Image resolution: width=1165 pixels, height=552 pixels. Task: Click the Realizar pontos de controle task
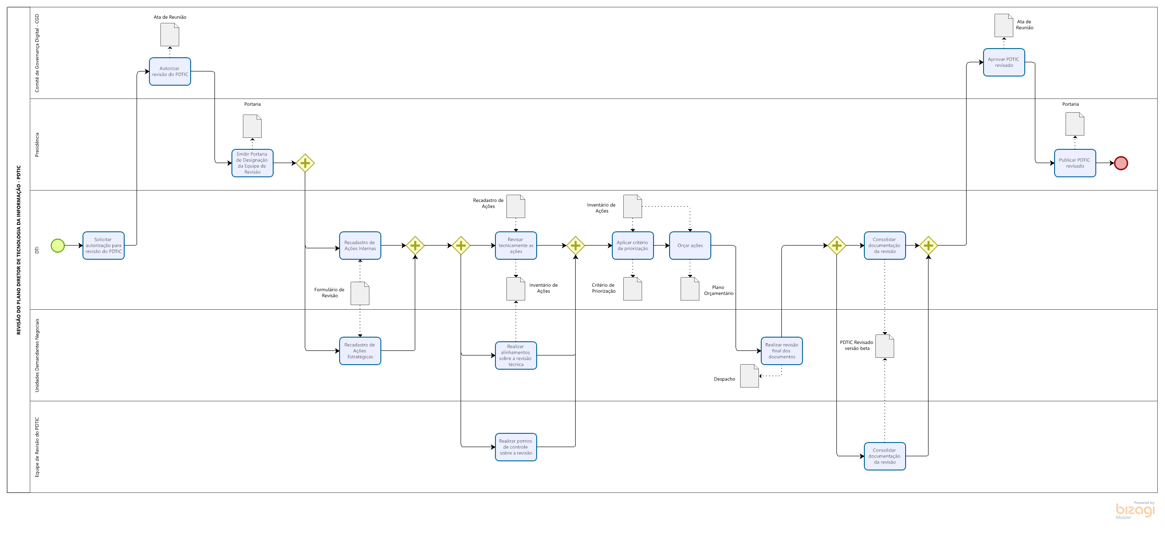[516, 447]
